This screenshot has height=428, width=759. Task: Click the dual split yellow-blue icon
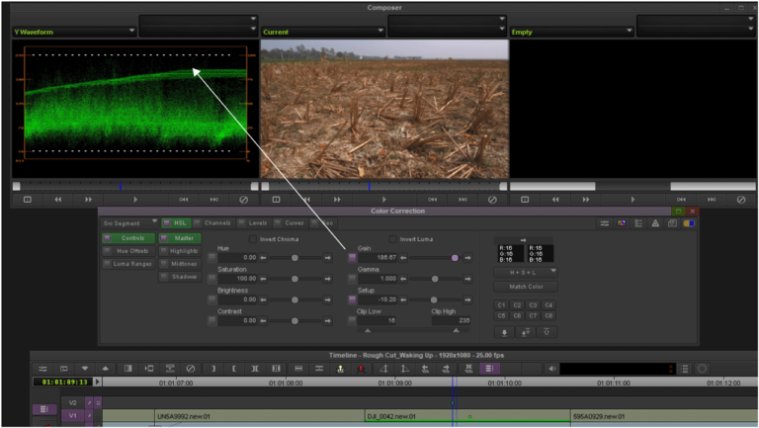(x=689, y=223)
